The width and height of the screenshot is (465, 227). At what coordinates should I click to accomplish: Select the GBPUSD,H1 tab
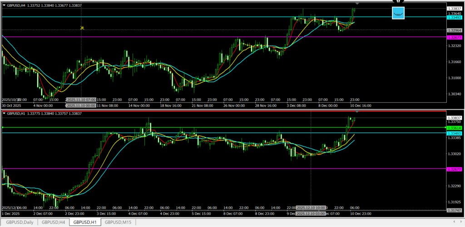[85, 222]
